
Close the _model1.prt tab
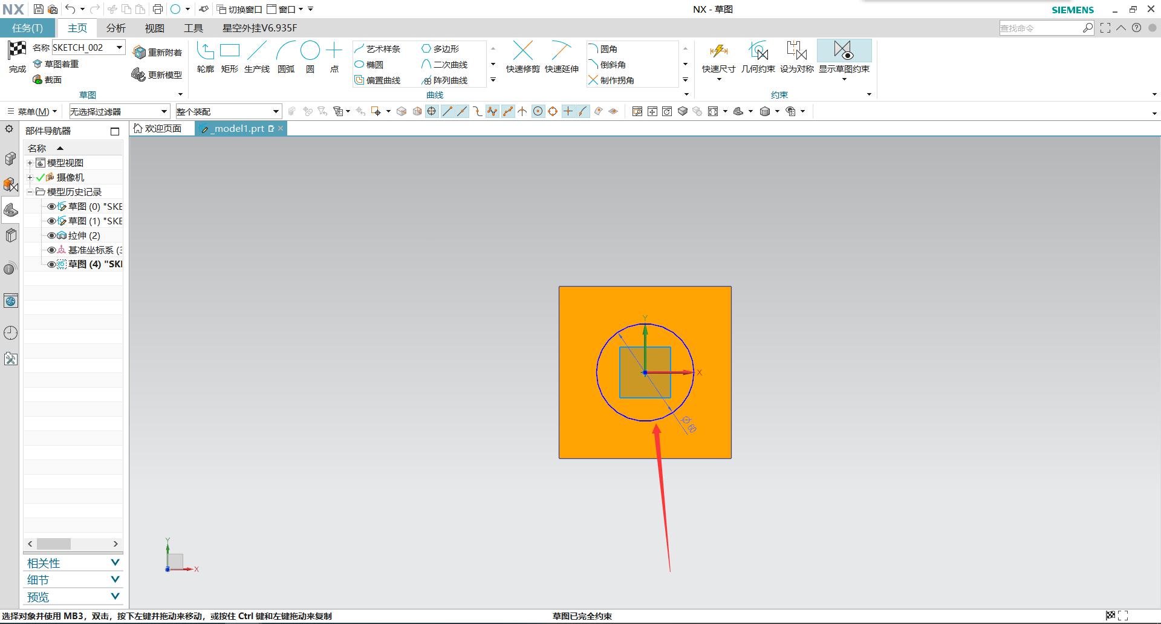coord(281,128)
